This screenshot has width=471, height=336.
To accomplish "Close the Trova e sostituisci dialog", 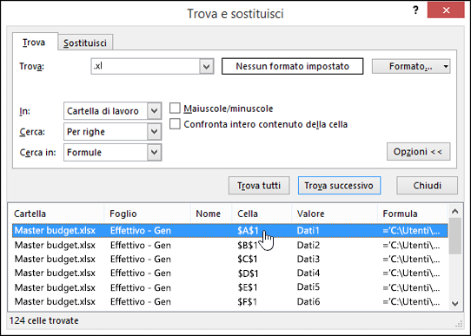I will tap(446, 10).
